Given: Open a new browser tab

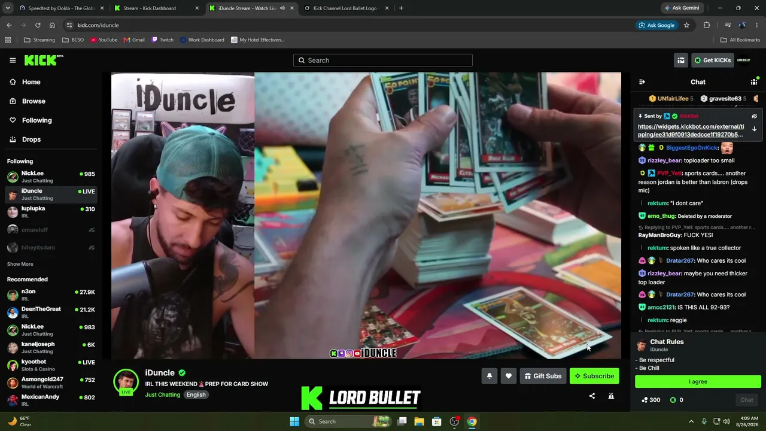Looking at the screenshot, I should pos(401,8).
